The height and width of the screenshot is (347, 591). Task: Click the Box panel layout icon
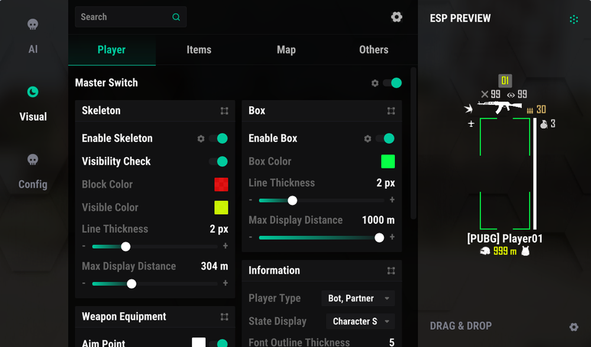pyautogui.click(x=391, y=111)
